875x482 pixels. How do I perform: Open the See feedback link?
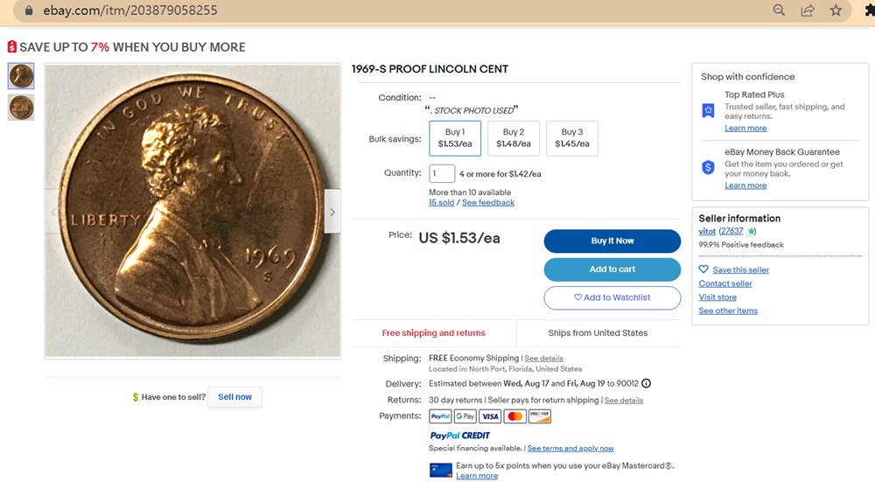coord(488,203)
